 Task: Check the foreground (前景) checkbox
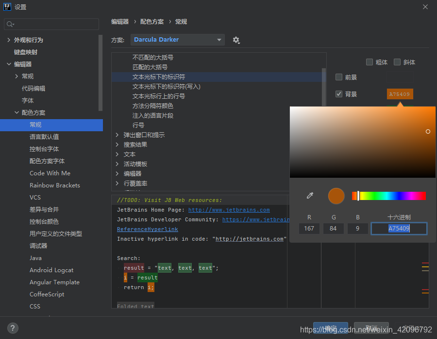point(339,77)
